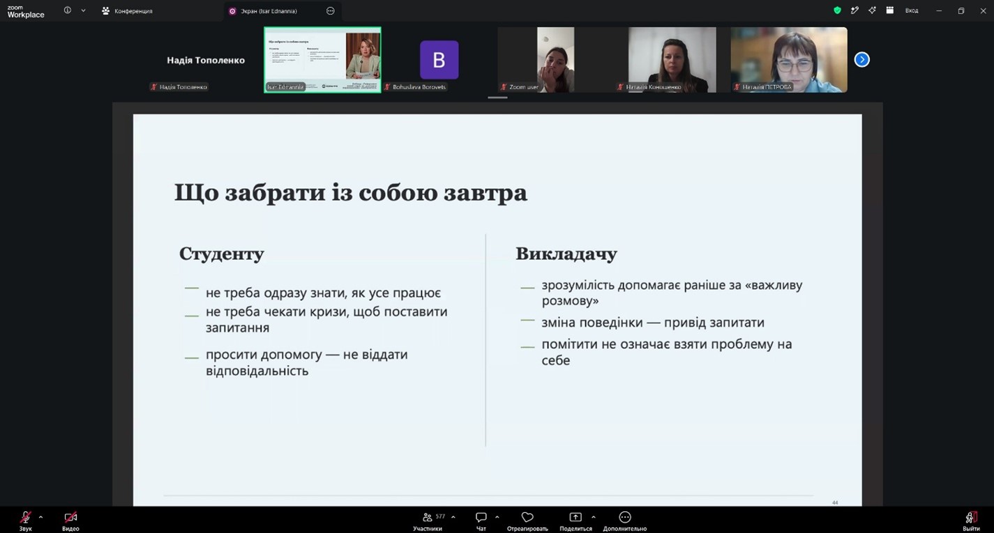Expand share options arrow beside Поделиться
The image size is (994, 533).
pyautogui.click(x=594, y=517)
